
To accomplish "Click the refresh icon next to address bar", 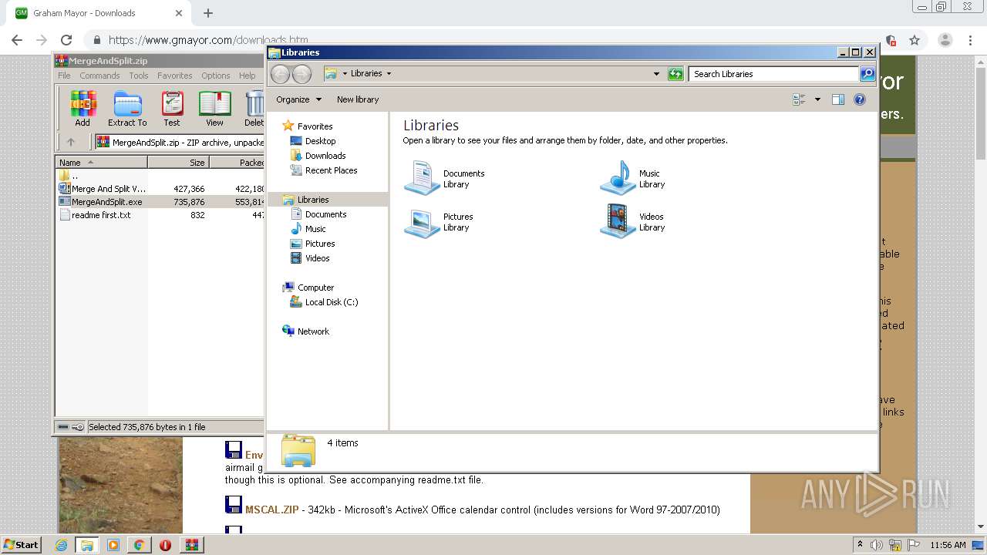I will [x=675, y=74].
